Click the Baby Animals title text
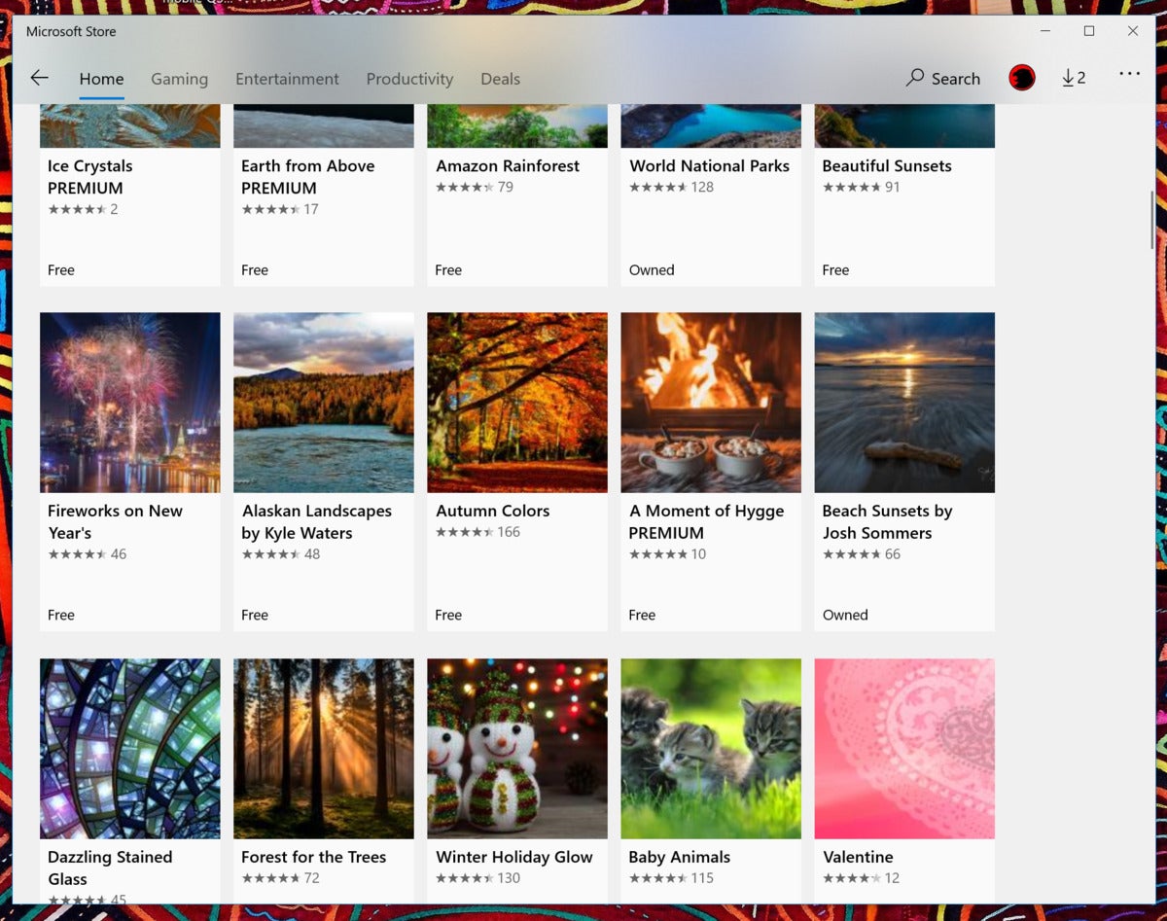The width and height of the screenshot is (1167, 921). tap(679, 858)
